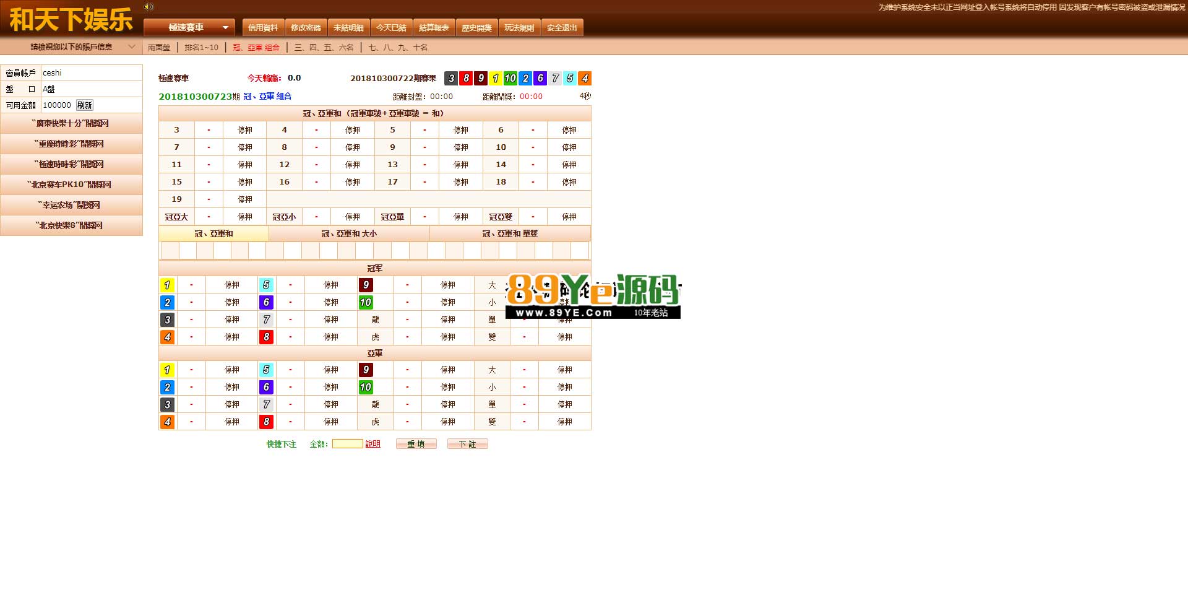Screen dimensions: 1188x600
Task: Open the 極速賽車 game dropdown
Action: [x=189, y=27]
